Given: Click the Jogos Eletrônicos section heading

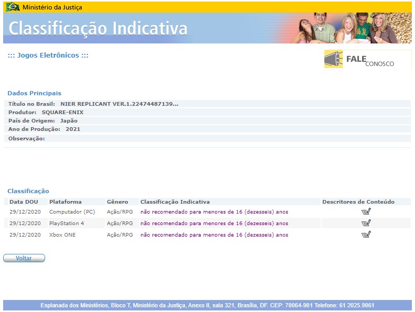Looking at the screenshot, I should click(x=48, y=55).
